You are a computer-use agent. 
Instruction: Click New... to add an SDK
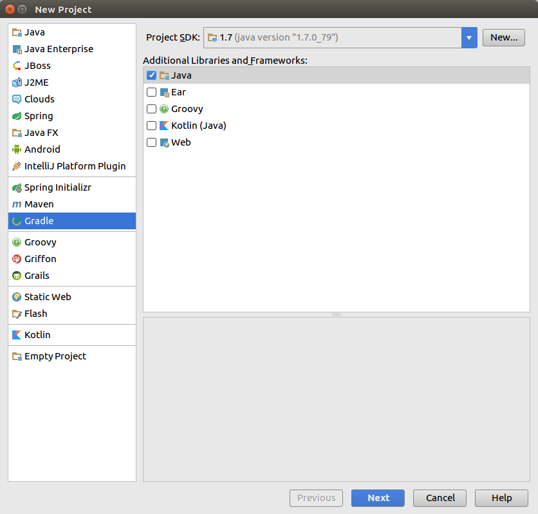pyautogui.click(x=504, y=38)
